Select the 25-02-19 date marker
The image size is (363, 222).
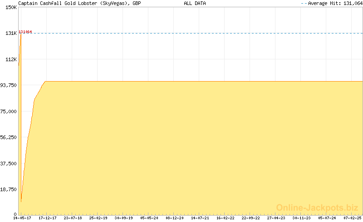coord(98,218)
